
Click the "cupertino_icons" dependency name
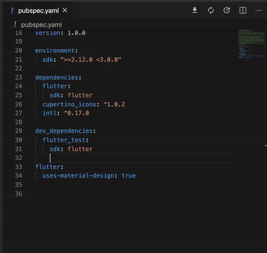coord(69,104)
